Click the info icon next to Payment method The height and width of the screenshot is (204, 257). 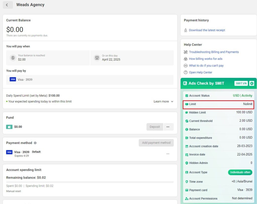tap(35, 143)
